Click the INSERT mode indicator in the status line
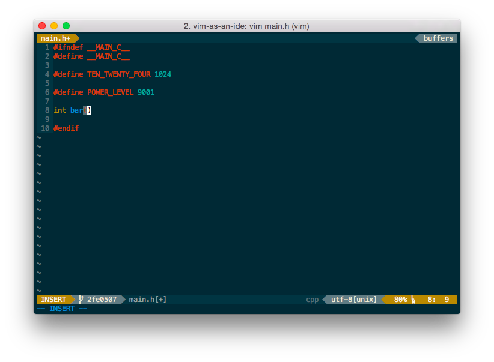The width and height of the screenshot is (494, 362). point(53,299)
